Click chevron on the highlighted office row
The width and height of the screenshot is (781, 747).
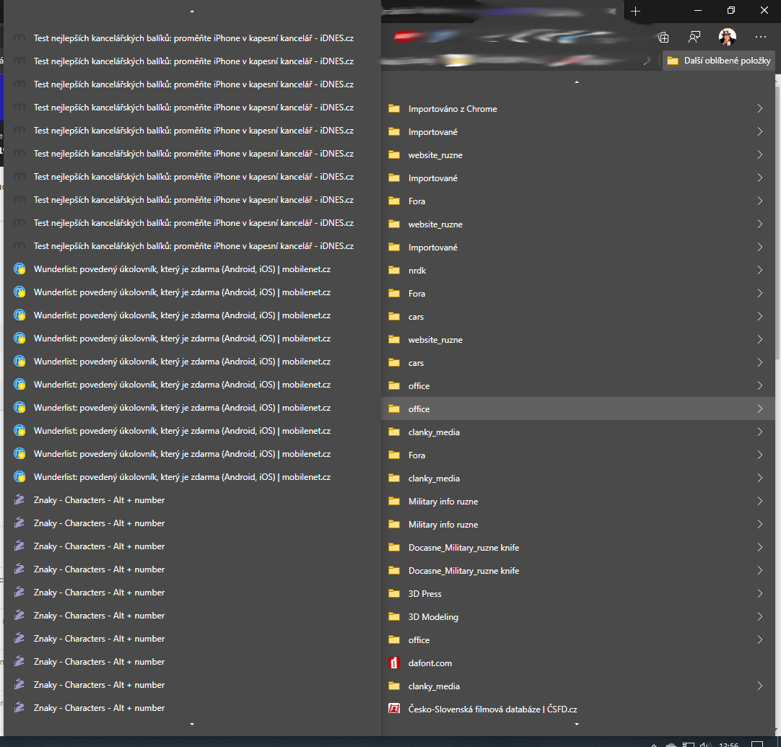pyautogui.click(x=759, y=409)
